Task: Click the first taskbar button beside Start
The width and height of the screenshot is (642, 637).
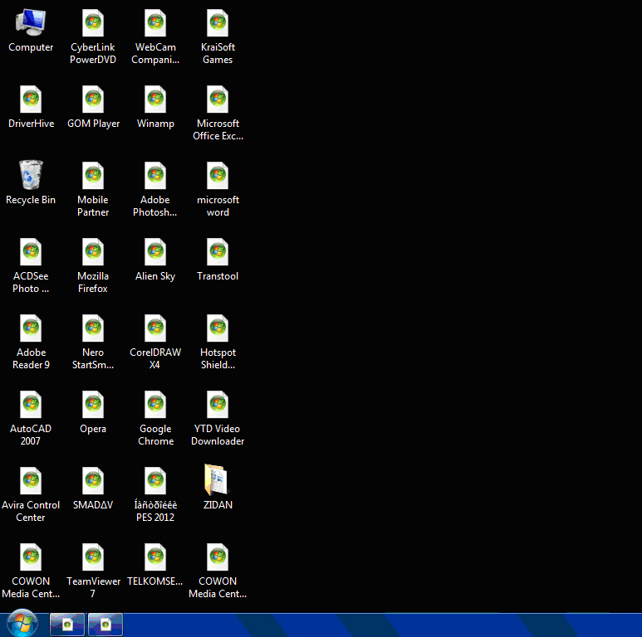Action: pos(67,625)
